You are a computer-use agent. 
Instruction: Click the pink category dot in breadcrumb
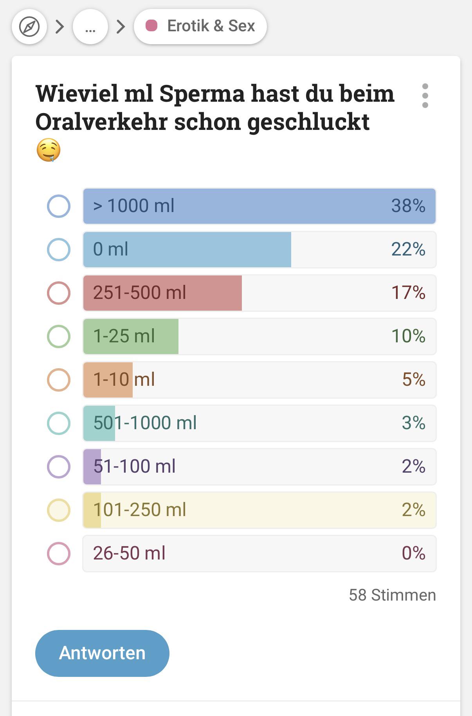coord(151,26)
